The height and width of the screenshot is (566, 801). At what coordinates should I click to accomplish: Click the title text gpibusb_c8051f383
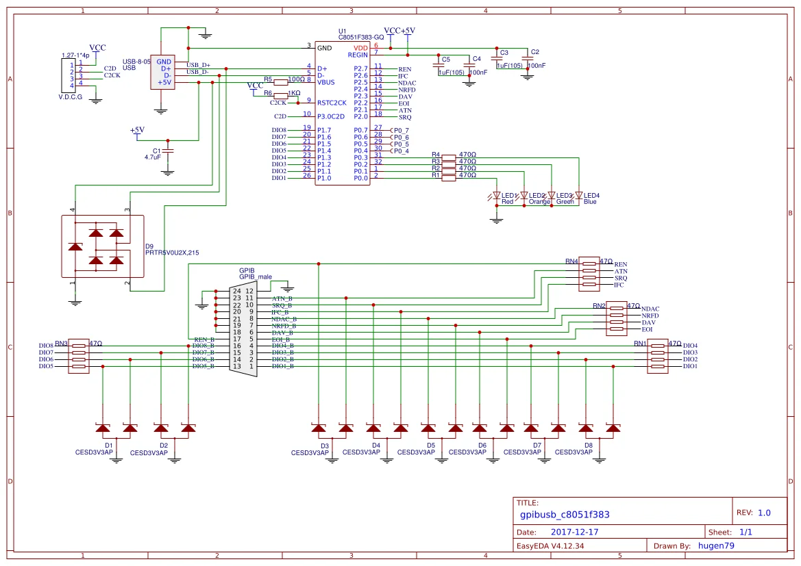[565, 515]
